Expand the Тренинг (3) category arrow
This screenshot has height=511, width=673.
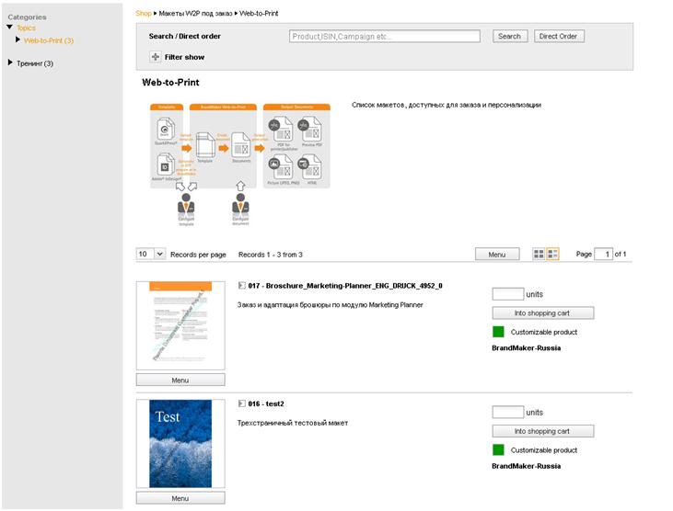[10, 62]
